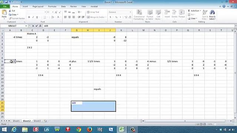This screenshot has height=133, width=237.
Task: Switch to the Data tab
Action: pyautogui.click(x=63, y=7)
